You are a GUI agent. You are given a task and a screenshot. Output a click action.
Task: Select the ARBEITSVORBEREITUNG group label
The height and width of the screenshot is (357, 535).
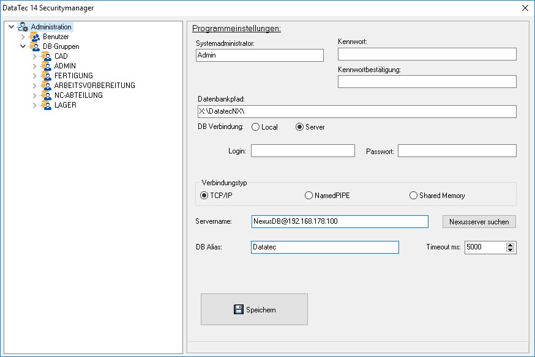[95, 86]
